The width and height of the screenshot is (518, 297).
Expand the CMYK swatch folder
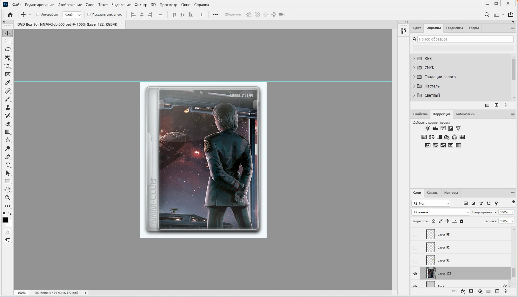[x=414, y=68]
